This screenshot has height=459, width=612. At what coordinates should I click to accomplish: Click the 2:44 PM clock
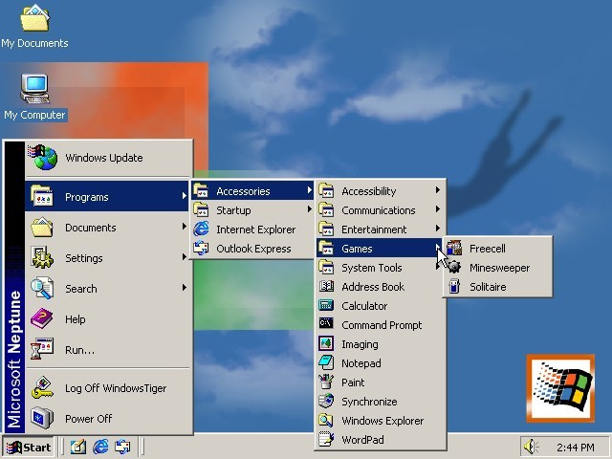click(x=576, y=448)
